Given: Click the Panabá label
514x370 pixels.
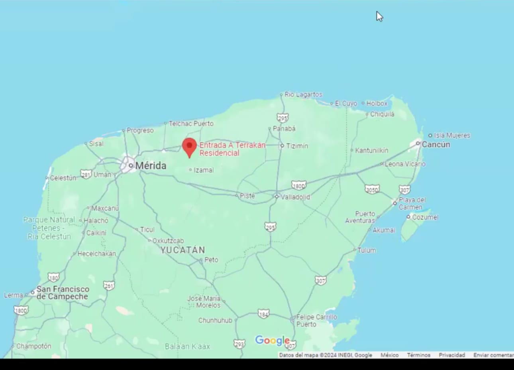Looking at the screenshot, I should 284,129.
